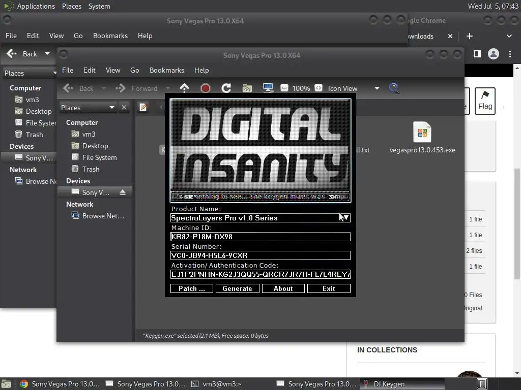Select File System in front sidebar

point(99,157)
